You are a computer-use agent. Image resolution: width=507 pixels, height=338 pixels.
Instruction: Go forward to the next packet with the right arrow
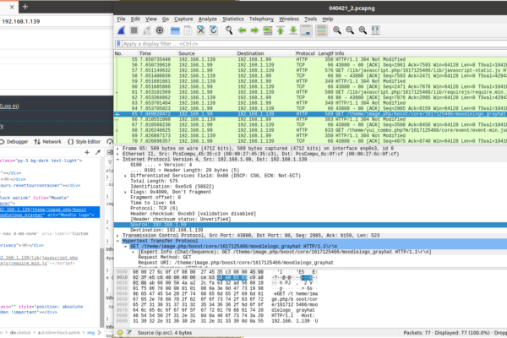pos(255,30)
